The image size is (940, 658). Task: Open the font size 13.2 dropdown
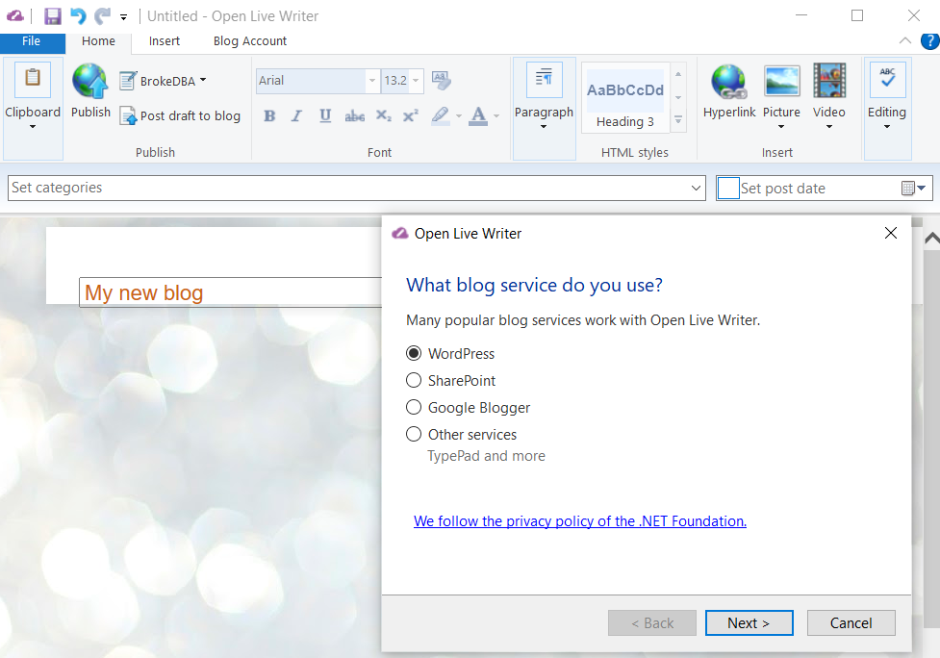click(x=416, y=80)
